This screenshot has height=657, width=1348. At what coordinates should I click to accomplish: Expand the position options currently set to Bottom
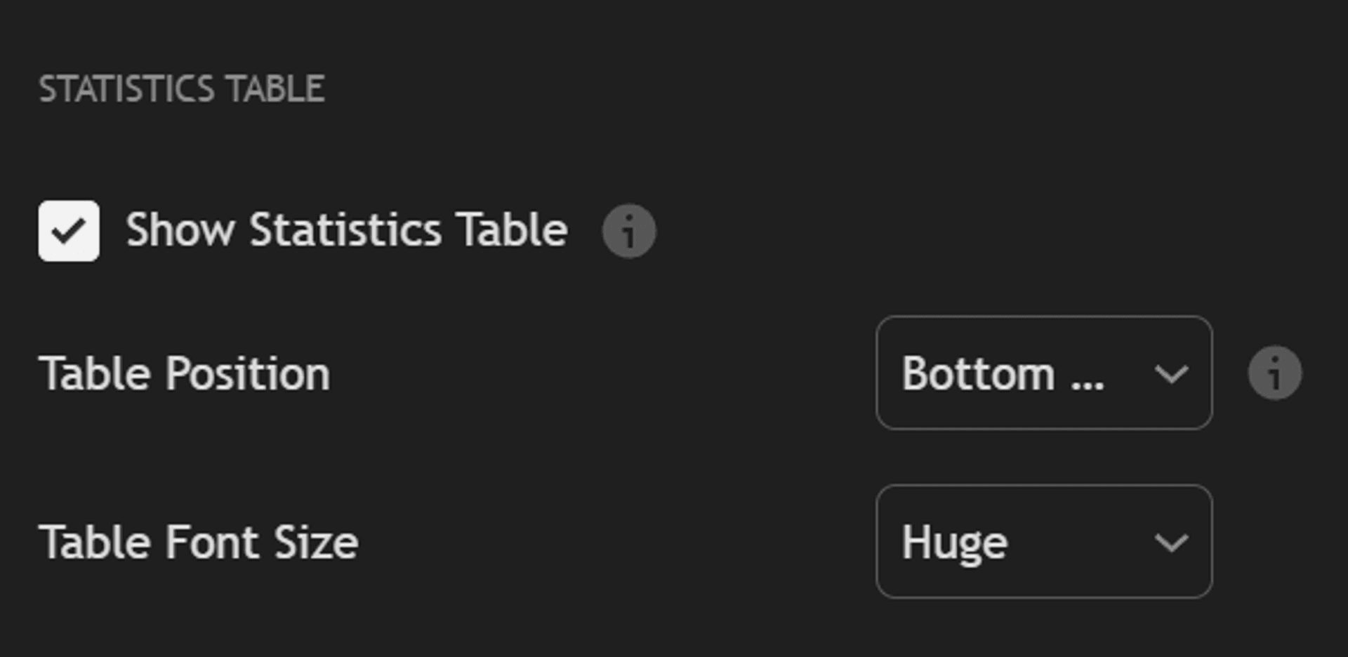[1043, 373]
